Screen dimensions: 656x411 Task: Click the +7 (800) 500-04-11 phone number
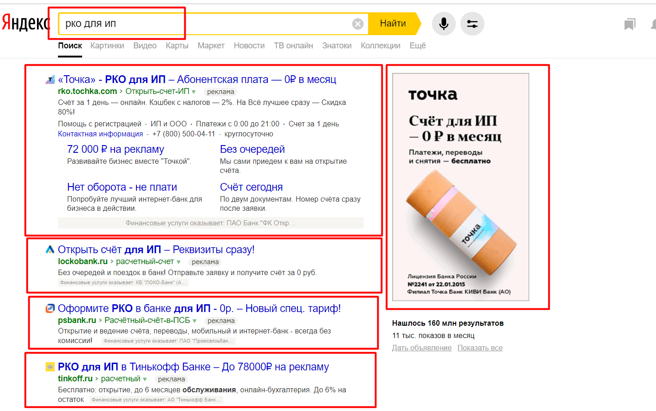(183, 134)
